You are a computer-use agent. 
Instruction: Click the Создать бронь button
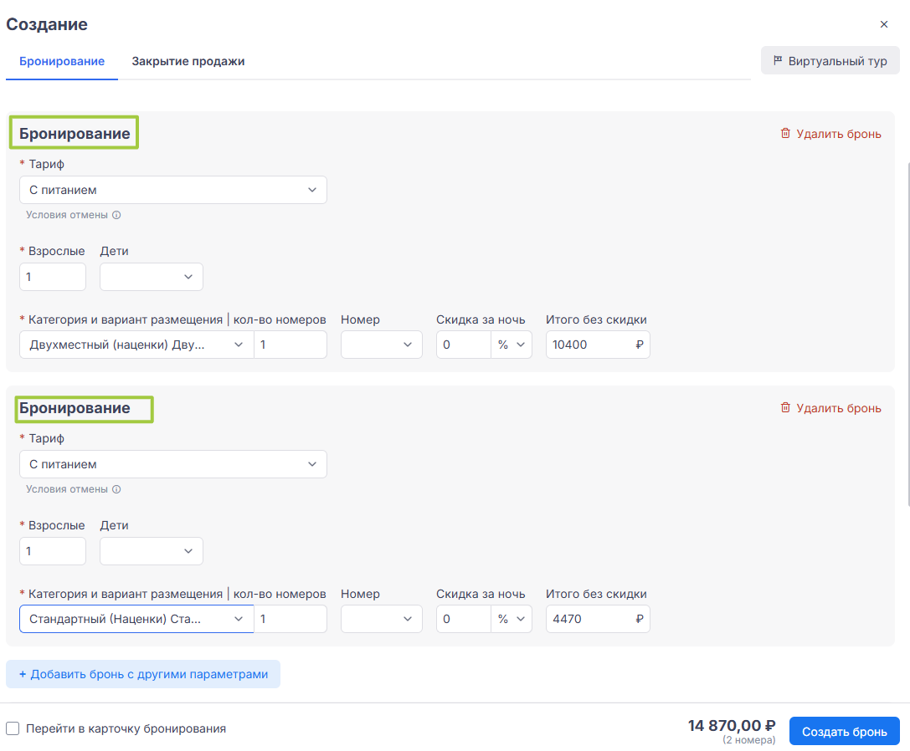844,732
